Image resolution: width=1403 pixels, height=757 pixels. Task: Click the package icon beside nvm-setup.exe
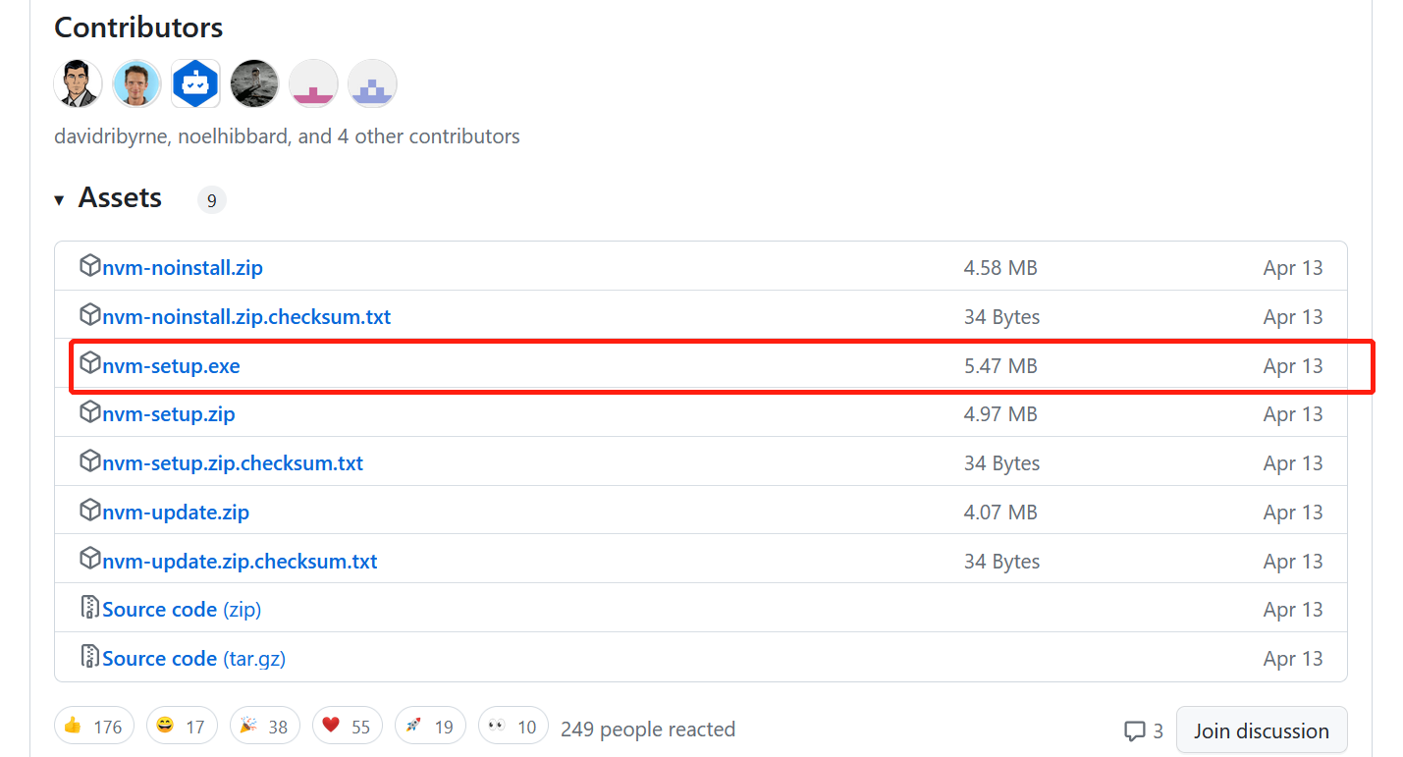(89, 364)
